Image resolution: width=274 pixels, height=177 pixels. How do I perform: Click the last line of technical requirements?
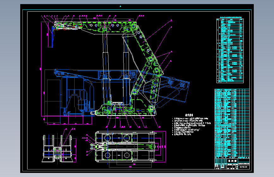click(x=182, y=134)
